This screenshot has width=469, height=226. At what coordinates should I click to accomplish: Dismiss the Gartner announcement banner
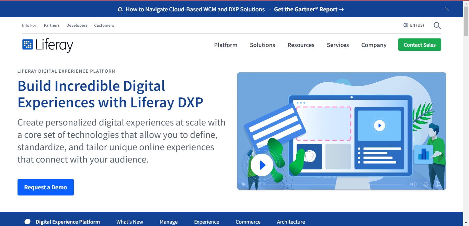pyautogui.click(x=447, y=9)
